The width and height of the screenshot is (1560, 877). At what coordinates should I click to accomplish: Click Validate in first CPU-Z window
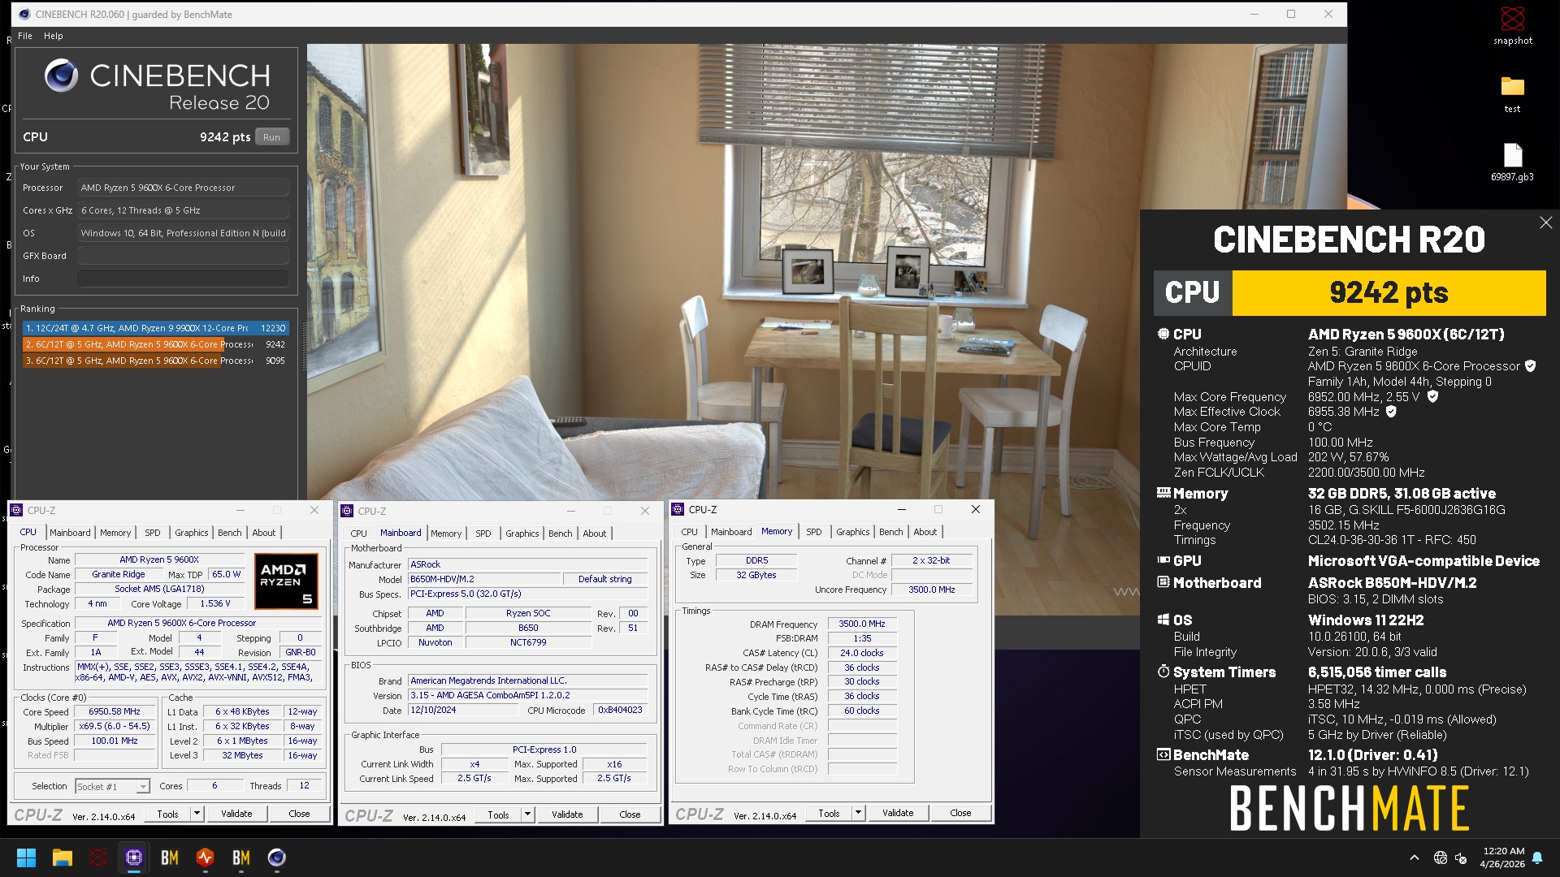point(236,814)
